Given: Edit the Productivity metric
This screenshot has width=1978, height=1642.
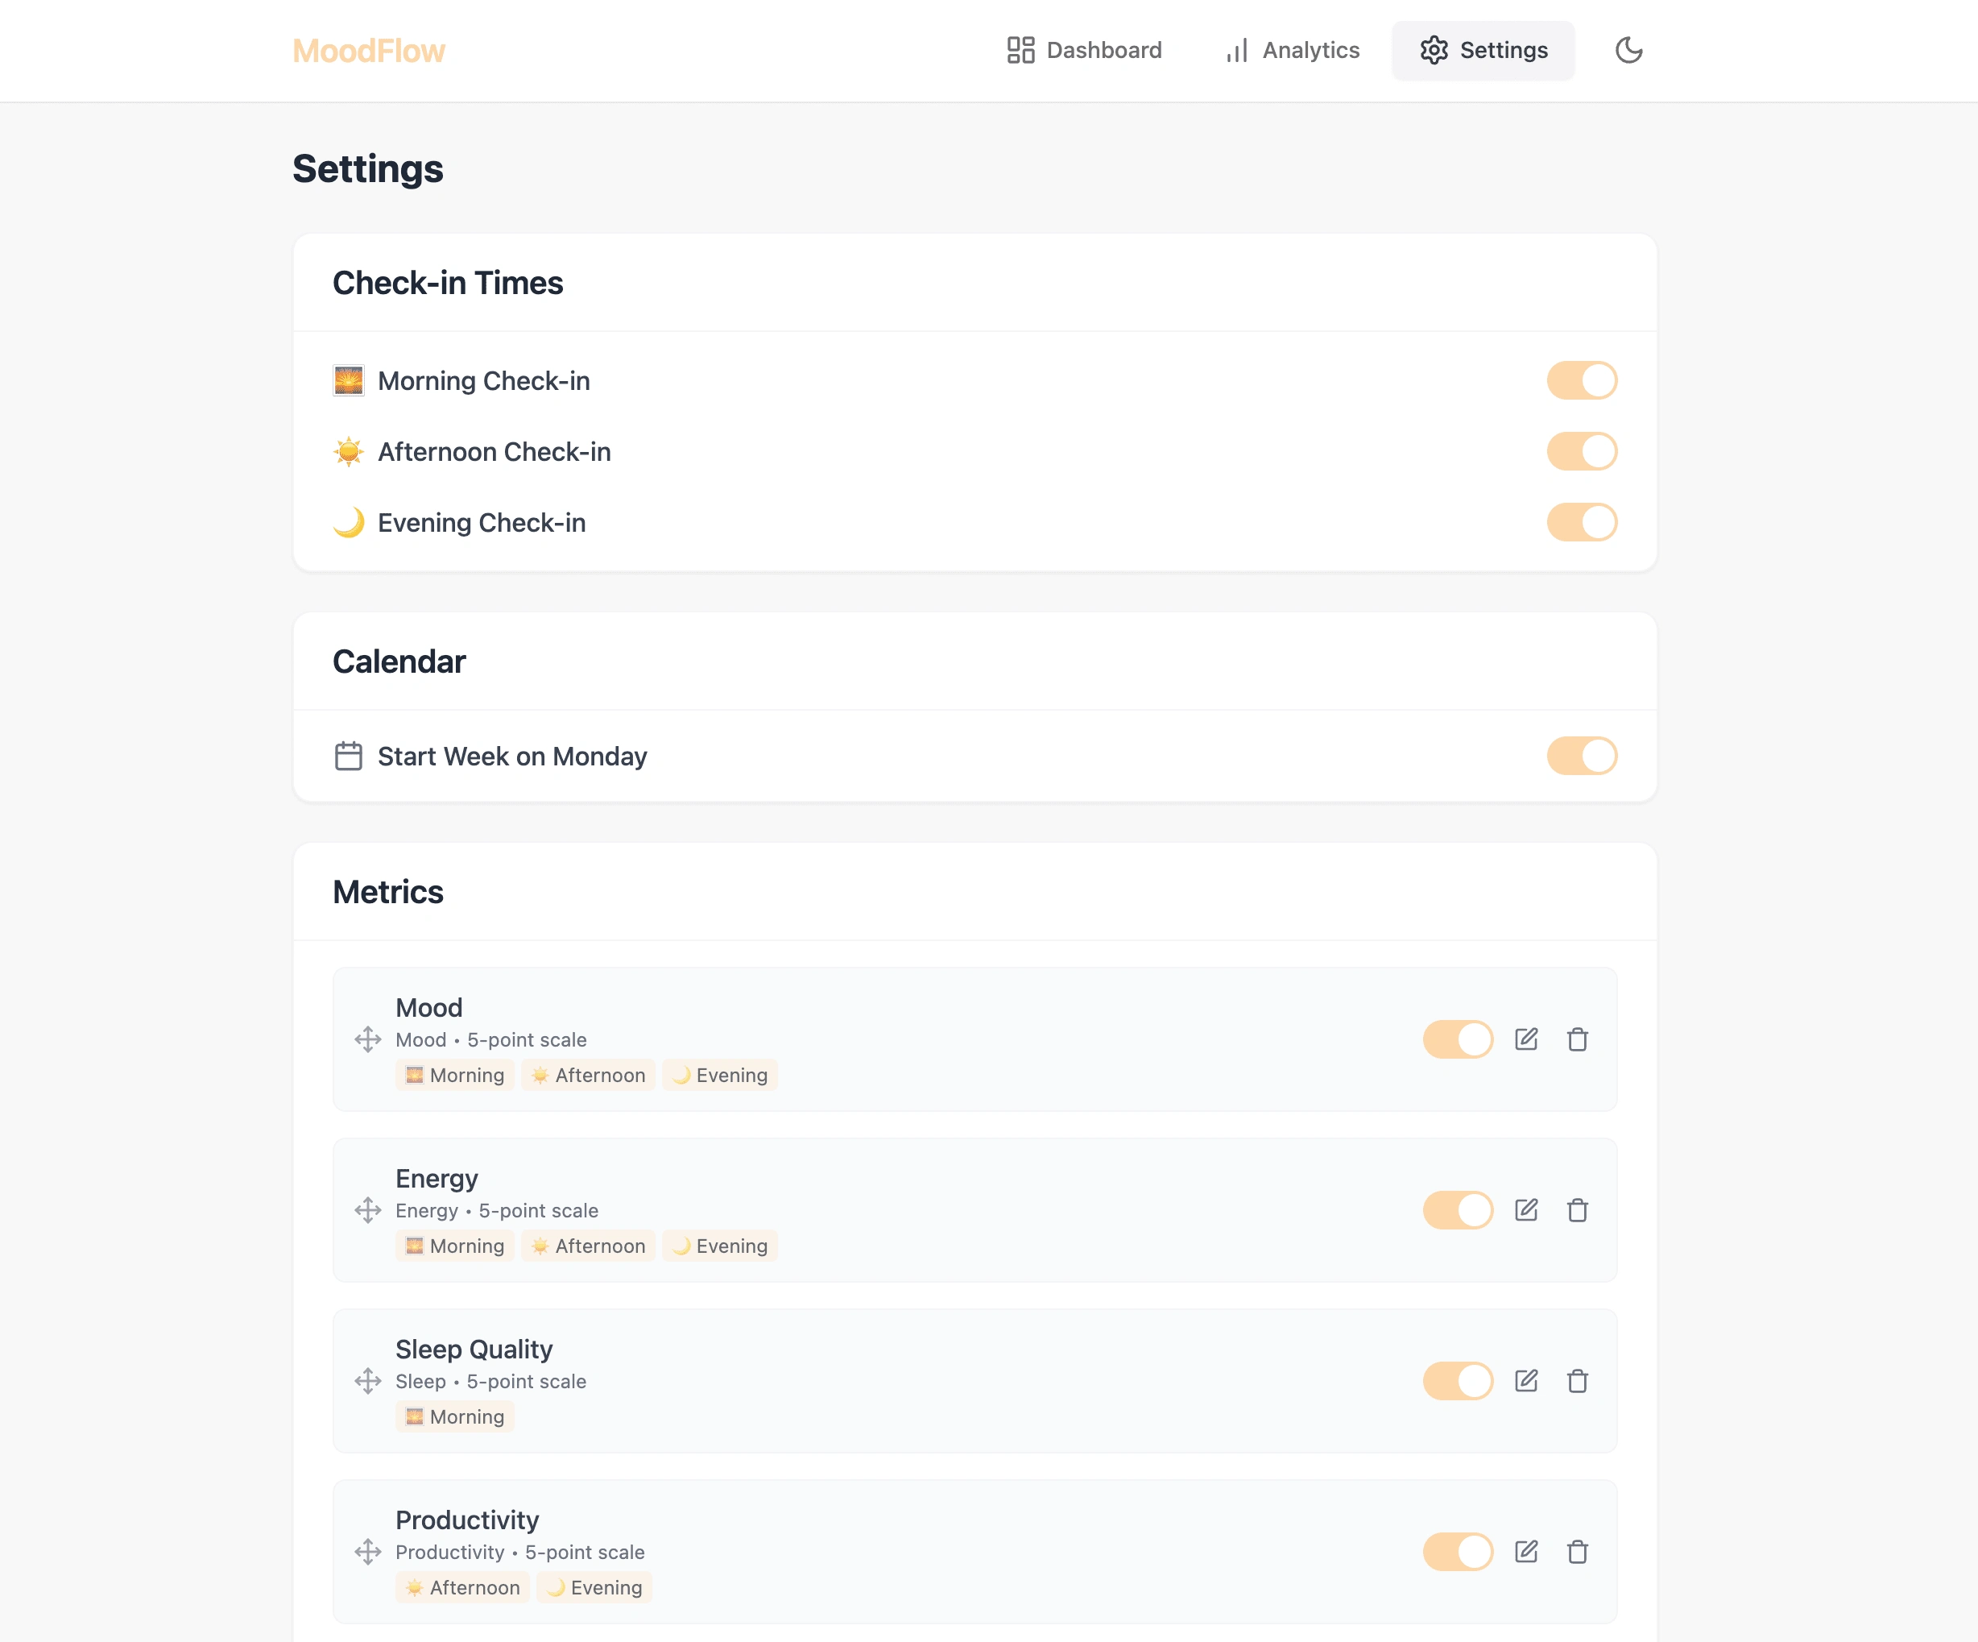Looking at the screenshot, I should tap(1526, 1552).
